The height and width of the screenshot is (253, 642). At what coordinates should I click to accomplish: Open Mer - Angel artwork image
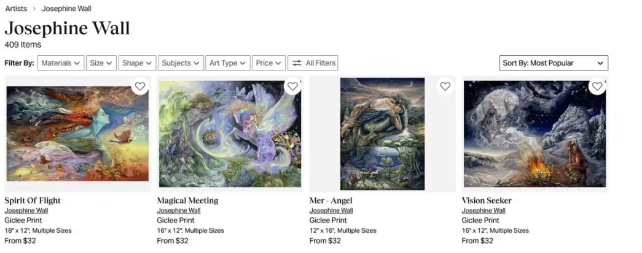[x=382, y=134]
